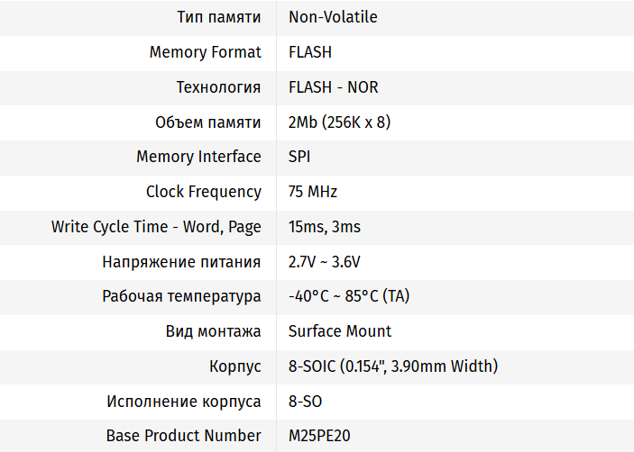Click the "Технология" label

[218, 87]
